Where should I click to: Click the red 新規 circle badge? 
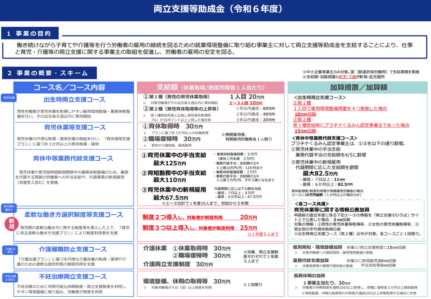(12, 224)
